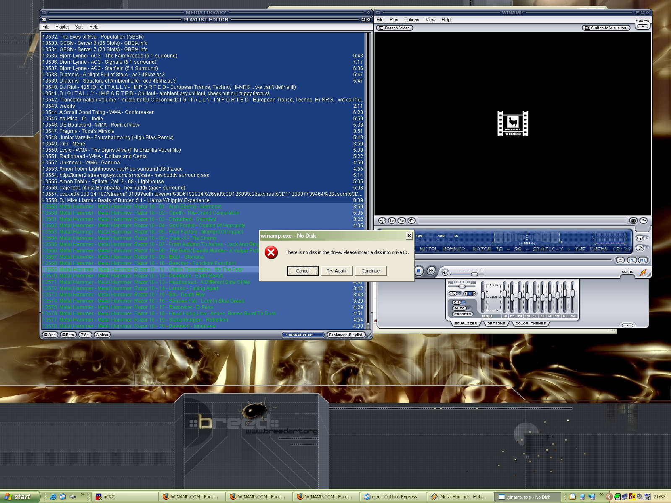Click Try Again in No Disk dialog
671x503 pixels.
pyautogui.click(x=337, y=271)
